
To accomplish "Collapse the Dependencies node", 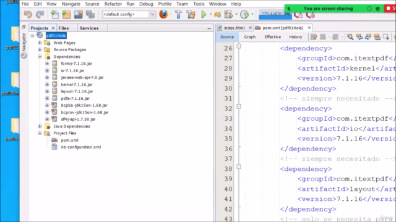I will click(40, 57).
